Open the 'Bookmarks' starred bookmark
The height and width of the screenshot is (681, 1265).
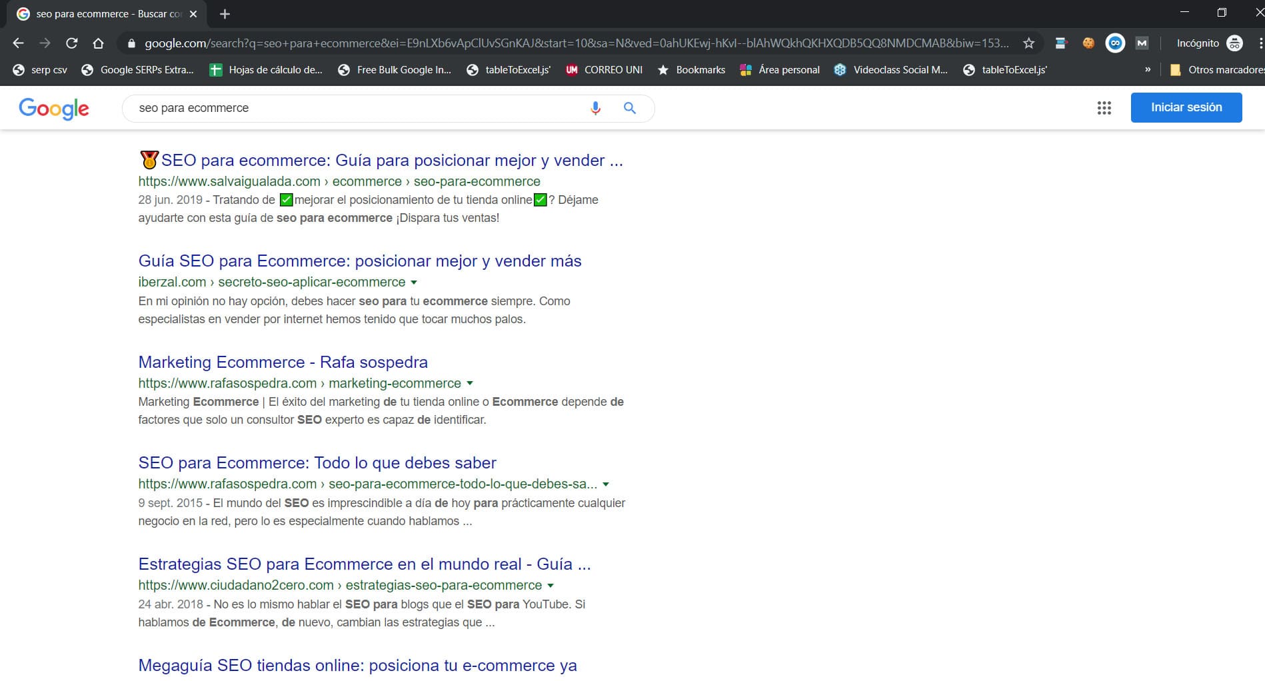pos(691,70)
